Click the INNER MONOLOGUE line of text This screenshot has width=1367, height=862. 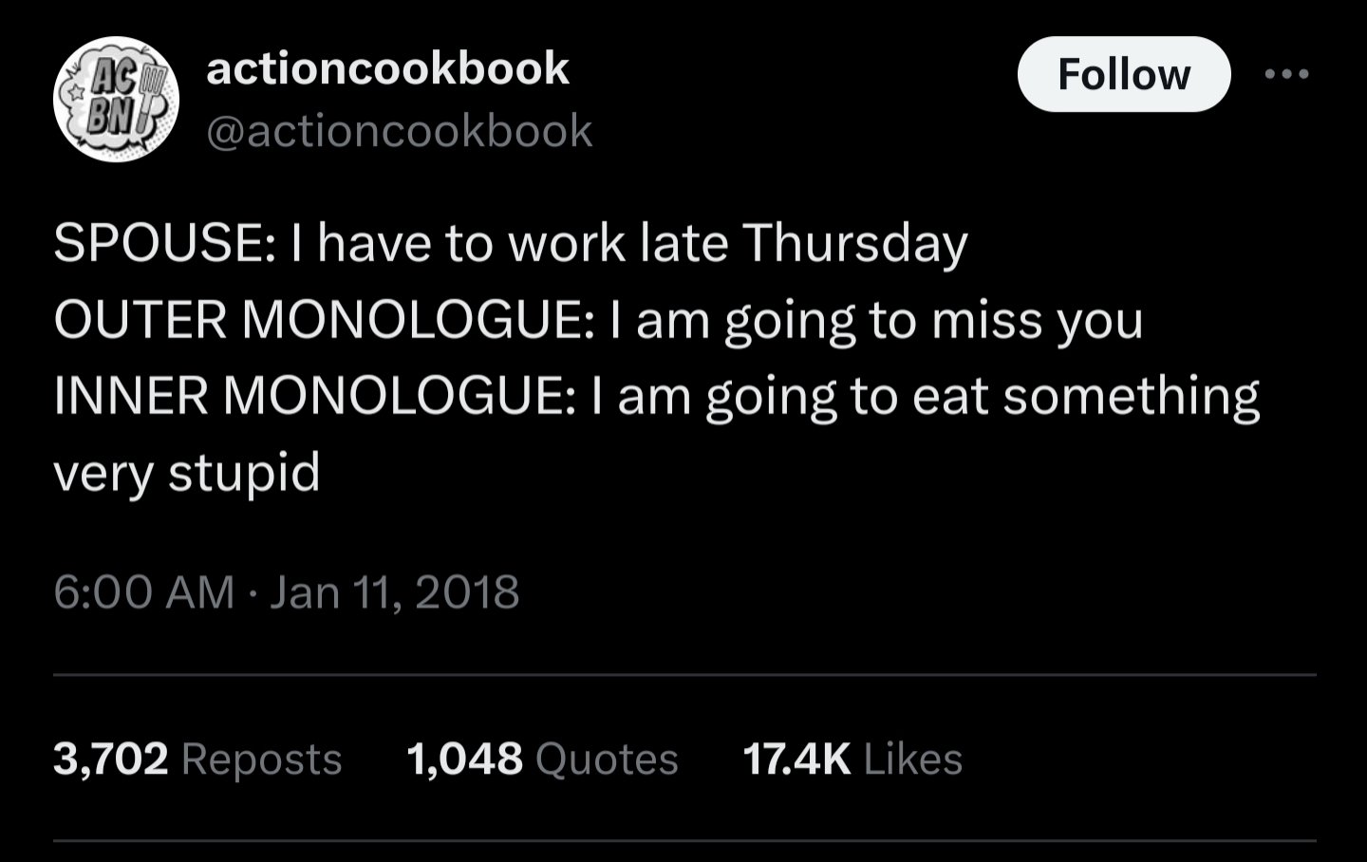point(655,395)
